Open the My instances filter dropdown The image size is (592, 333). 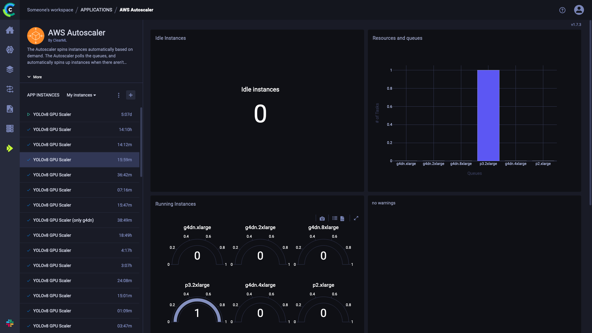point(81,95)
